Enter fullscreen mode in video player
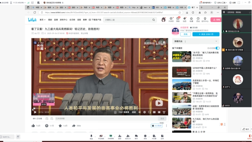This screenshot has width=252, height=142. click(164, 112)
